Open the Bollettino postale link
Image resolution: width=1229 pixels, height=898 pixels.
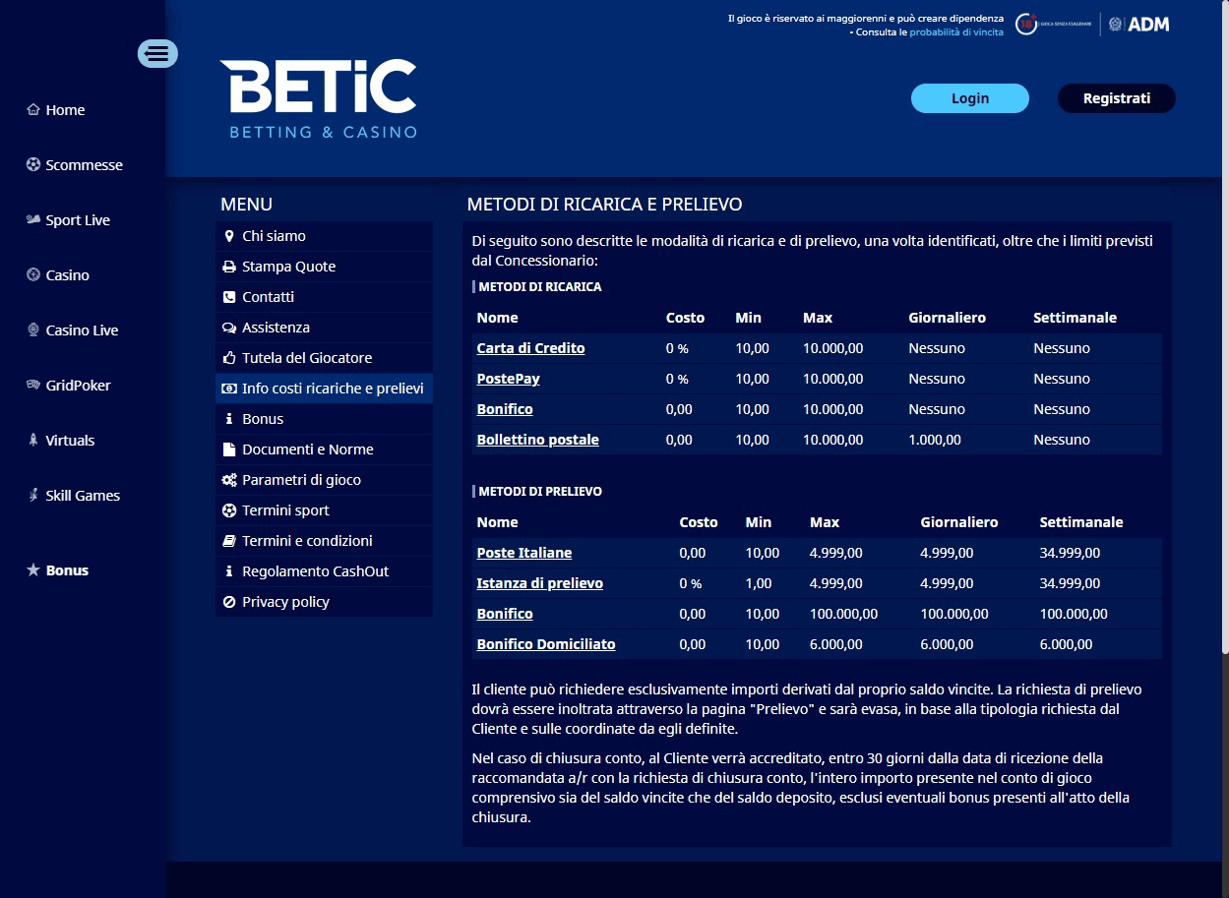(538, 440)
